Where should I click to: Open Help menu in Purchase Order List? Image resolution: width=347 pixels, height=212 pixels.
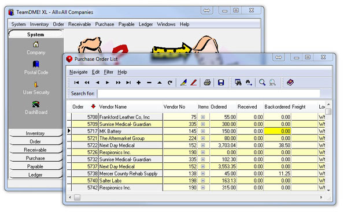pos(122,72)
